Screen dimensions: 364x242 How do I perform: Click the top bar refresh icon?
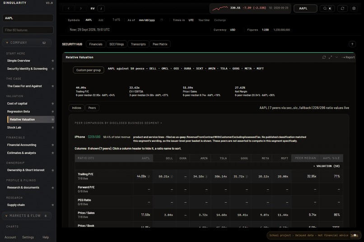(342, 8)
